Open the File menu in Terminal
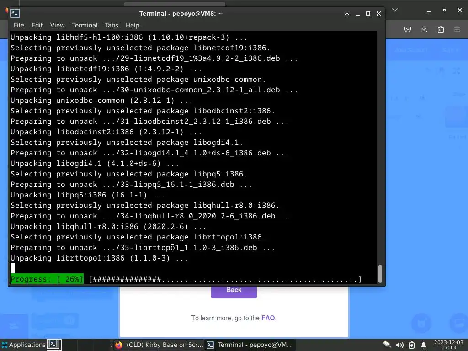 click(19, 26)
